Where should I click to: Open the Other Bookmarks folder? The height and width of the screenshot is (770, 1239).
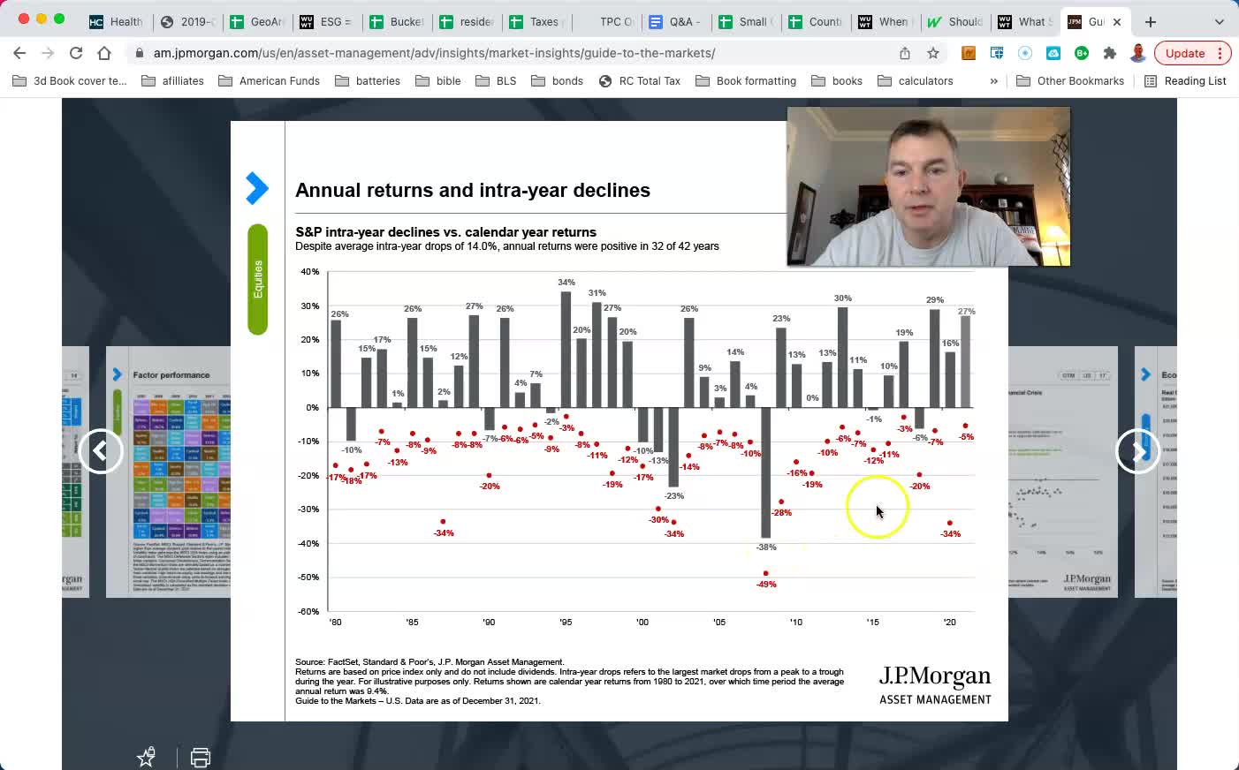pyautogui.click(x=1070, y=80)
